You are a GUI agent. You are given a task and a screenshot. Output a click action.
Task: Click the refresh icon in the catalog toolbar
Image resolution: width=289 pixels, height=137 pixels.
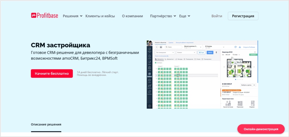coord(235,47)
